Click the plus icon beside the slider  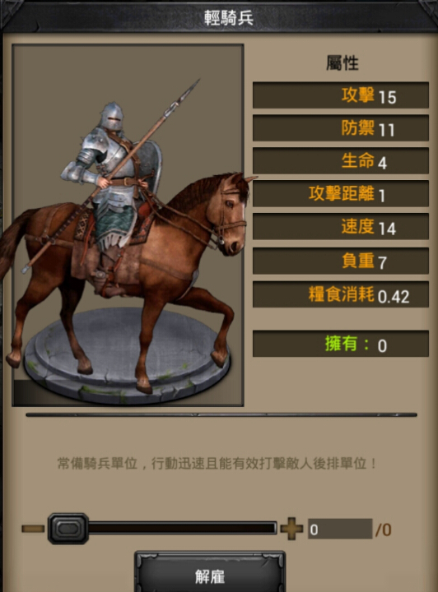point(291,529)
